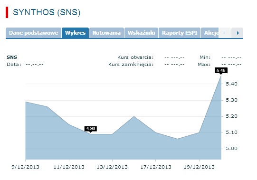Click the left arrow to show earlier tabs
This screenshot has height=180, width=257.
pos(225,33)
